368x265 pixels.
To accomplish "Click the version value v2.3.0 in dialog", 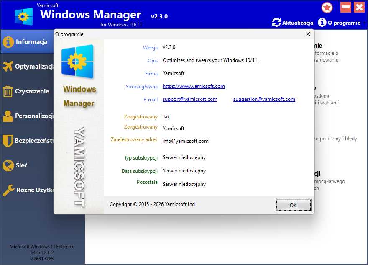I will (169, 47).
